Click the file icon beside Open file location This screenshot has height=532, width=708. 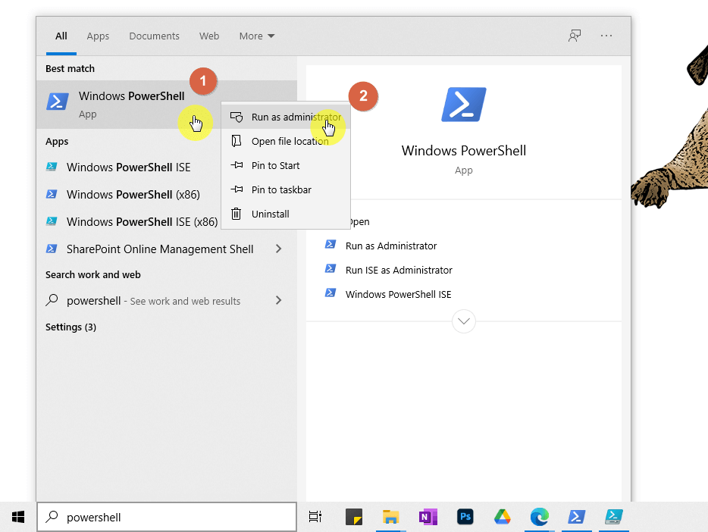tap(237, 141)
